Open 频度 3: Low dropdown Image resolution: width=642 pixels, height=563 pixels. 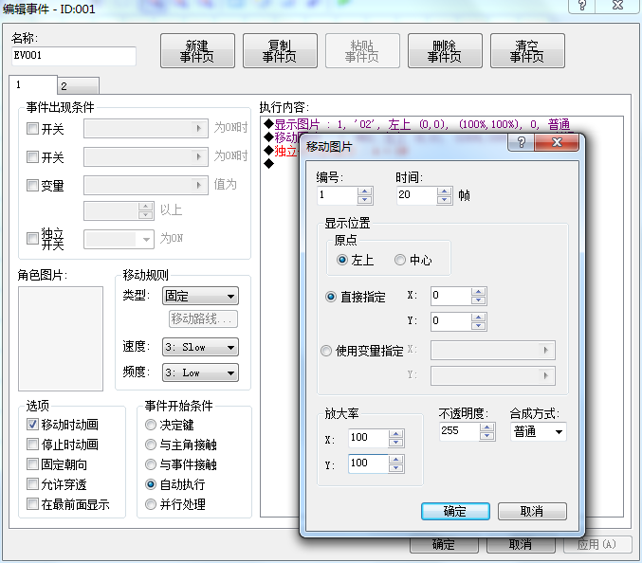click(x=200, y=372)
